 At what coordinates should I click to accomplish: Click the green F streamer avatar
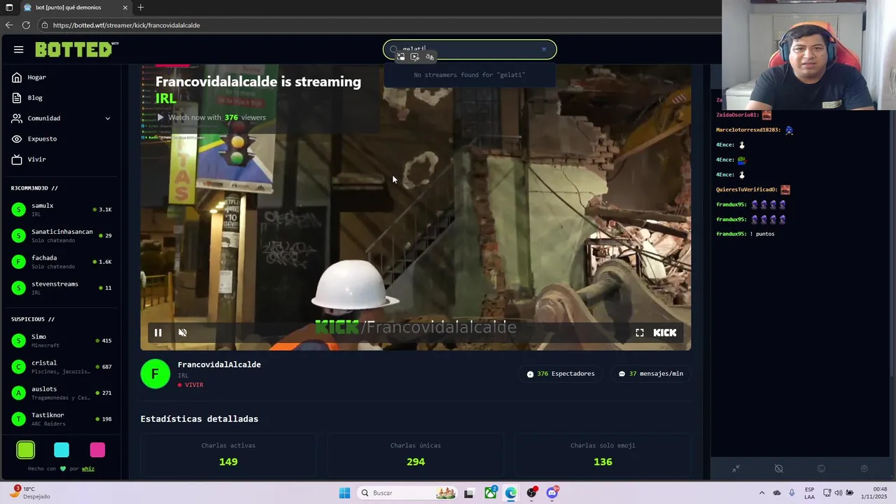(155, 374)
